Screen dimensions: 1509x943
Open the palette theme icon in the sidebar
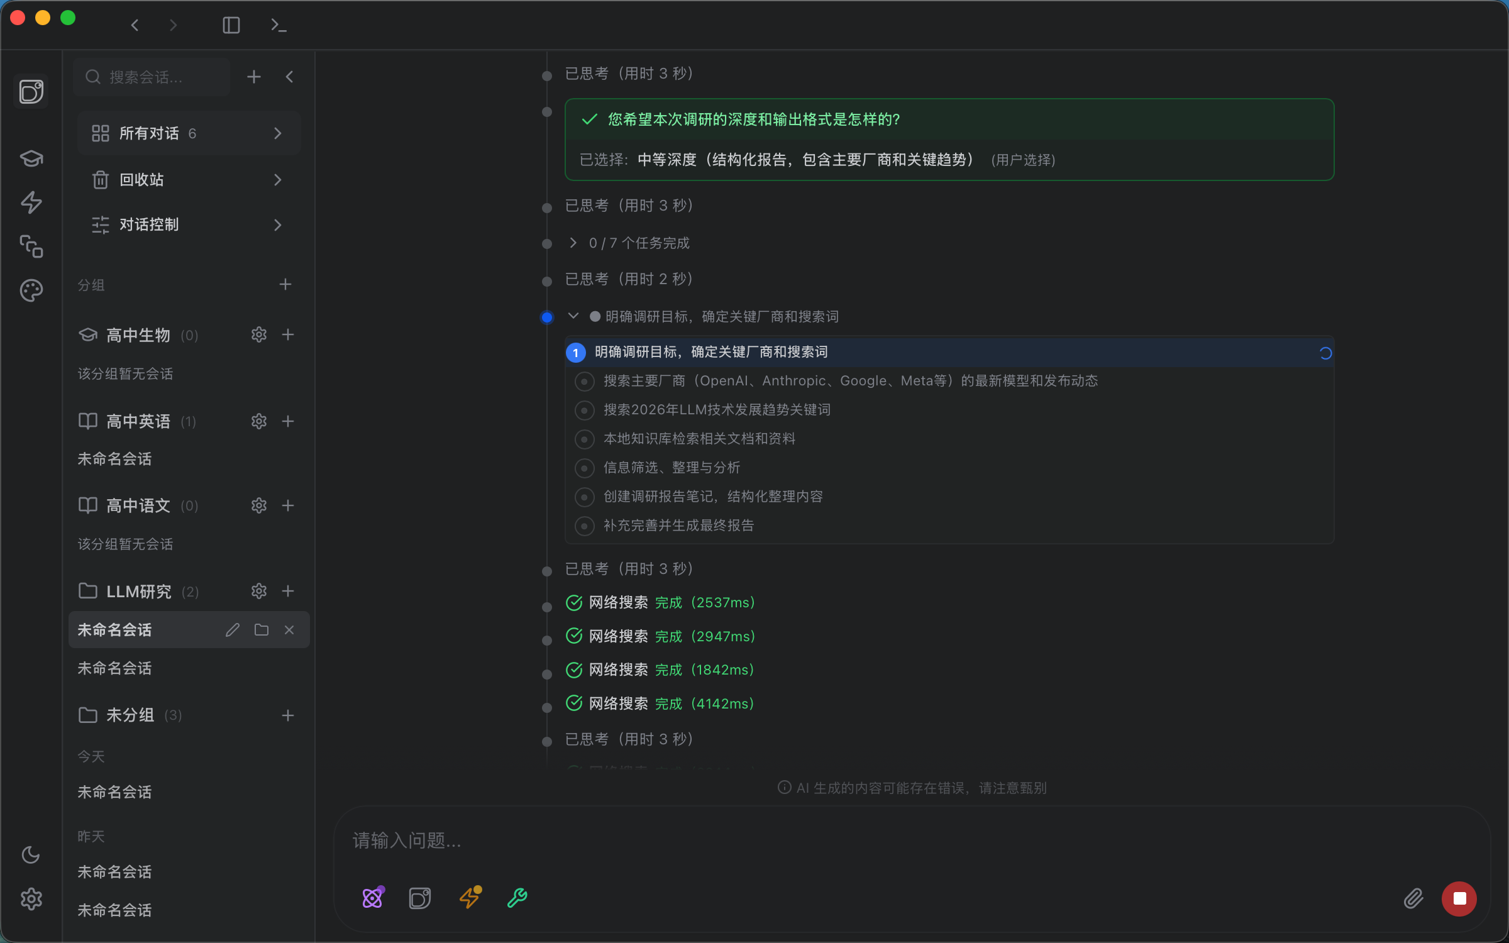tap(31, 290)
